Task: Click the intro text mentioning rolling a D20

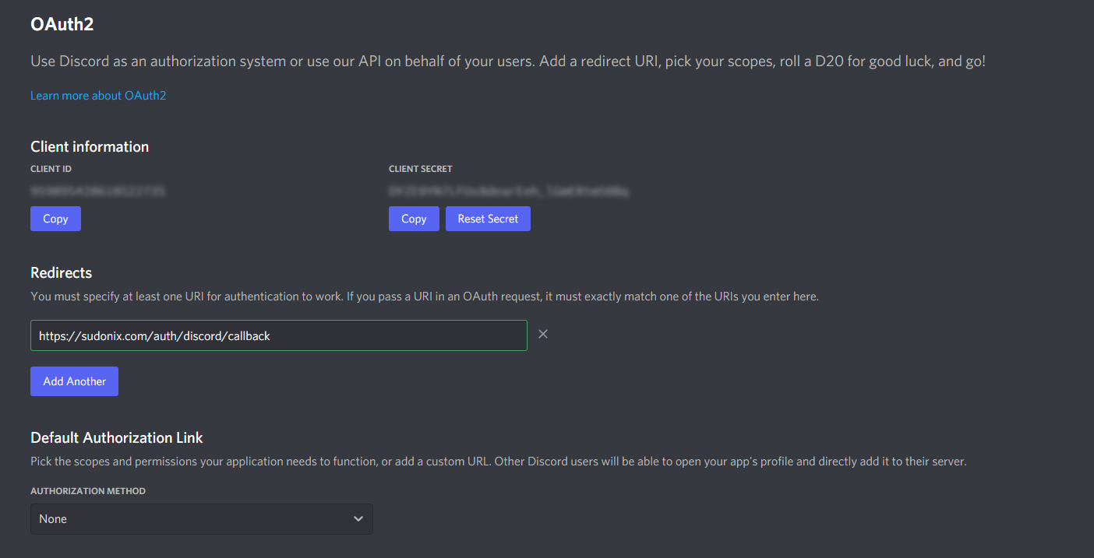Action: point(508,61)
